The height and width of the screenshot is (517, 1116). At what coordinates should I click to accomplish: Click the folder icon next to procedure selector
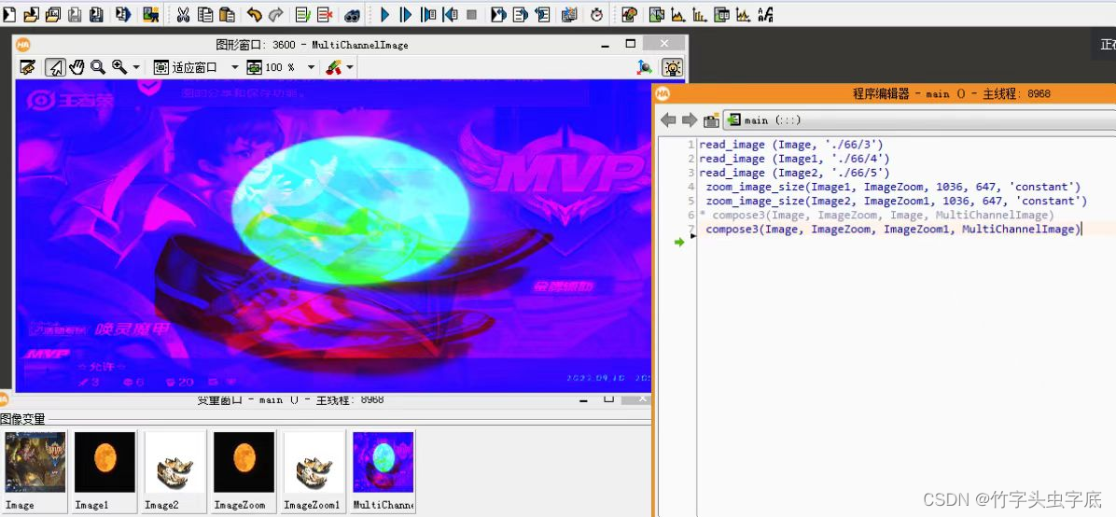pos(711,120)
